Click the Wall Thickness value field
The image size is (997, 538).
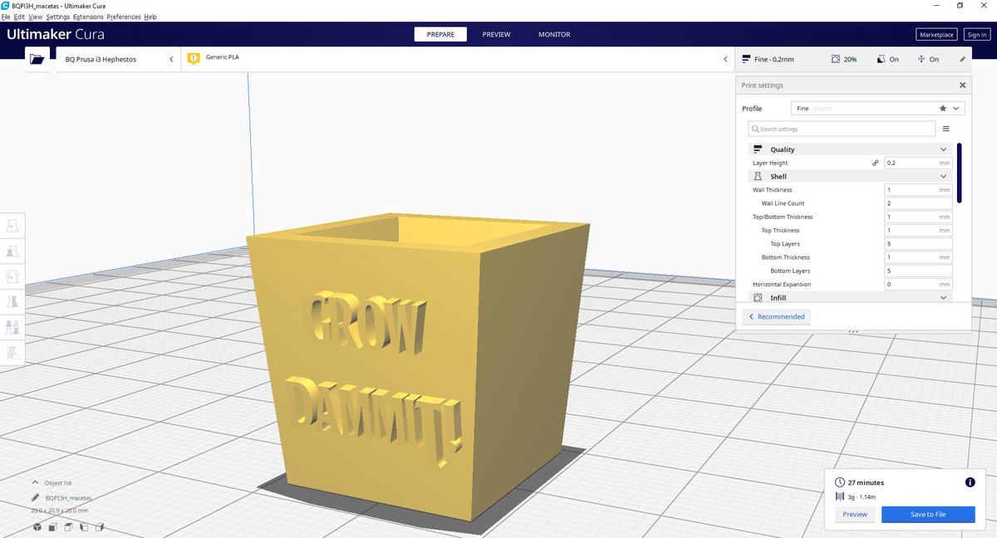point(918,190)
